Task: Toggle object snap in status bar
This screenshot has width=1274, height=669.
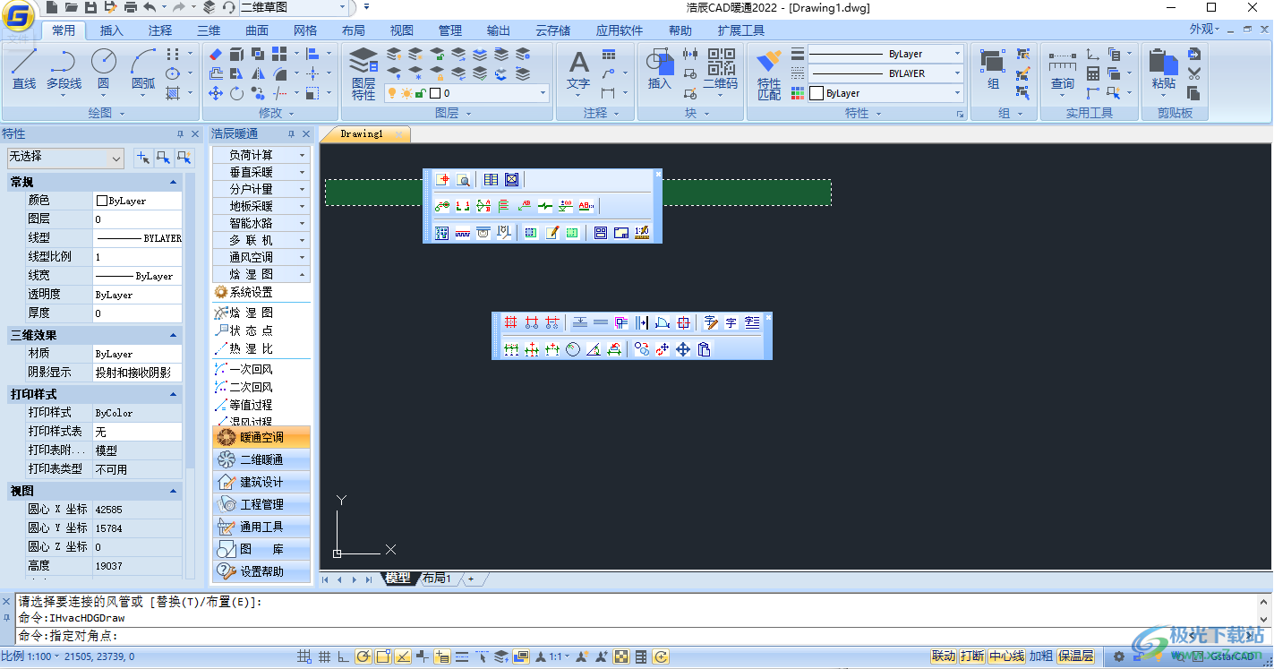Action: (x=383, y=656)
